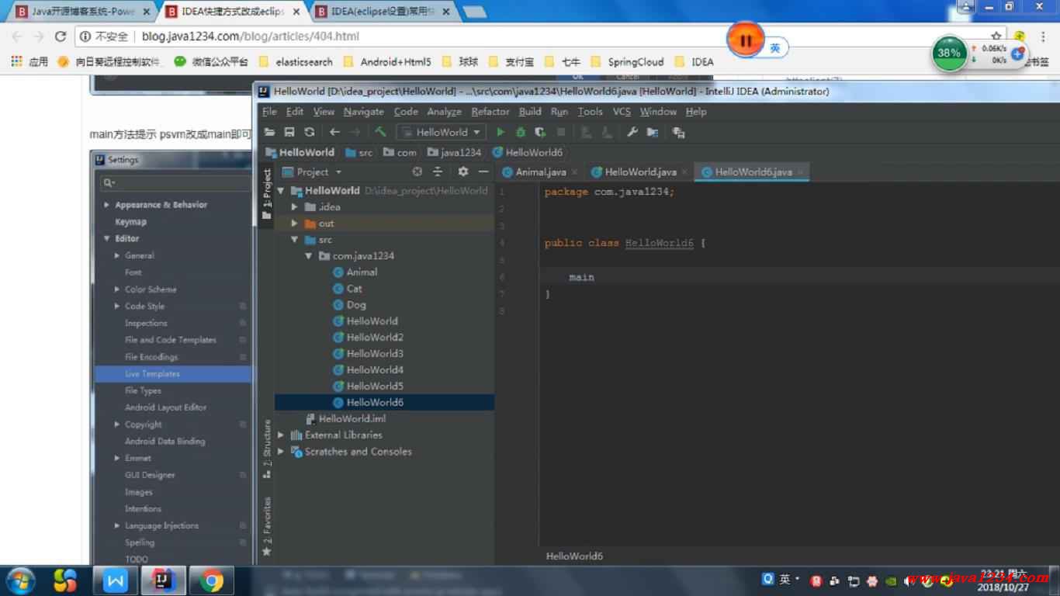The image size is (1060, 596).
Task: Open the VCS menu
Action: (x=622, y=112)
